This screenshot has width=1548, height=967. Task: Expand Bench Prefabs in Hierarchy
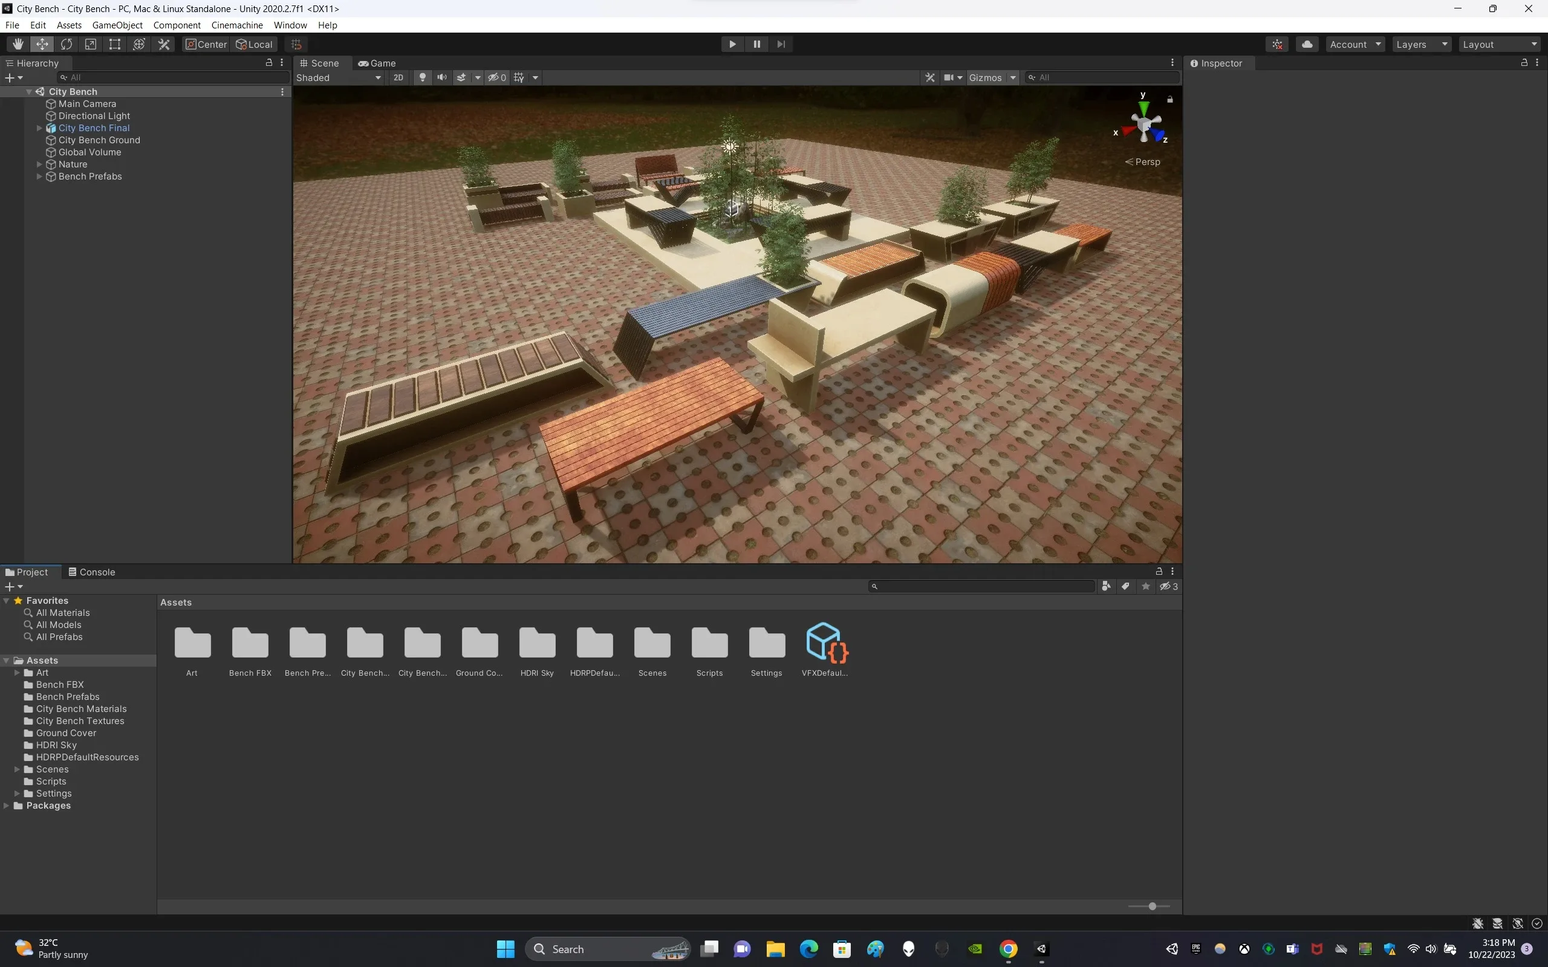coord(39,176)
